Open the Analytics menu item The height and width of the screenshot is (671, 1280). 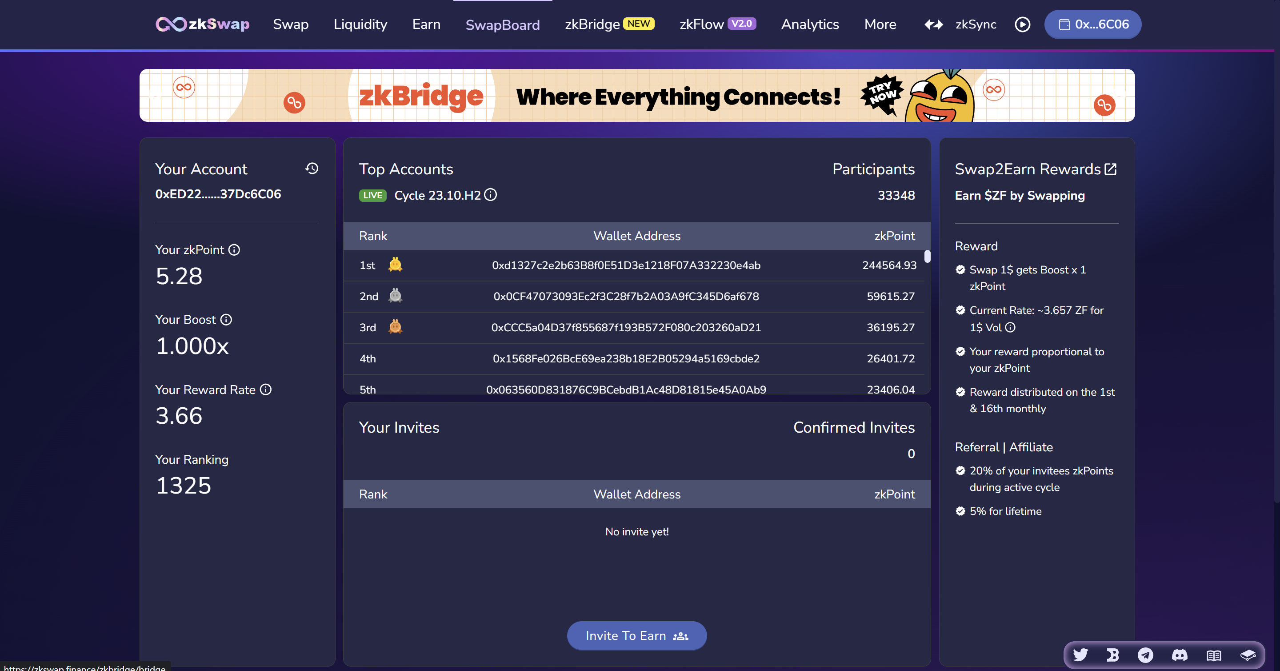[810, 24]
